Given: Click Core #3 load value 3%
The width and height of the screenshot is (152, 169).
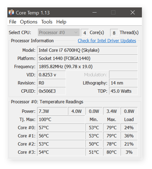Looking at the screenshot, I should point(129,152).
